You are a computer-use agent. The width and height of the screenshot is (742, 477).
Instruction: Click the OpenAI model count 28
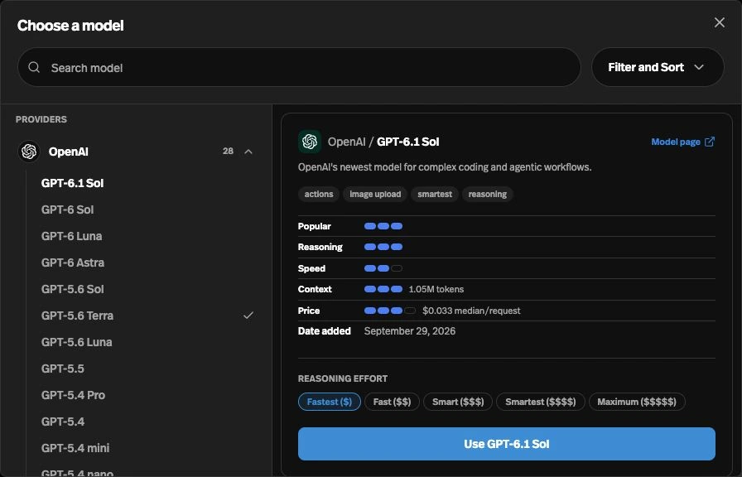coord(228,151)
